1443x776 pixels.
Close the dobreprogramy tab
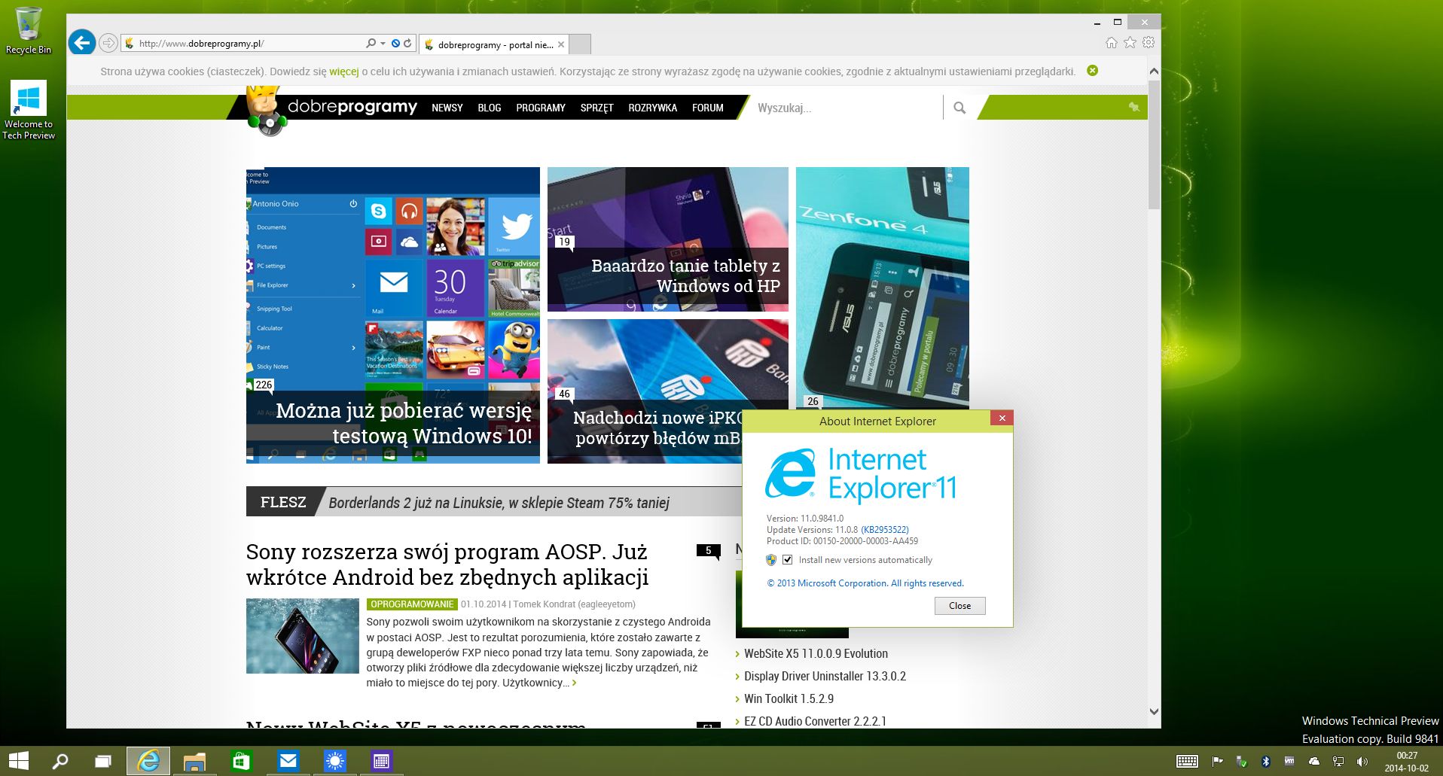[560, 44]
